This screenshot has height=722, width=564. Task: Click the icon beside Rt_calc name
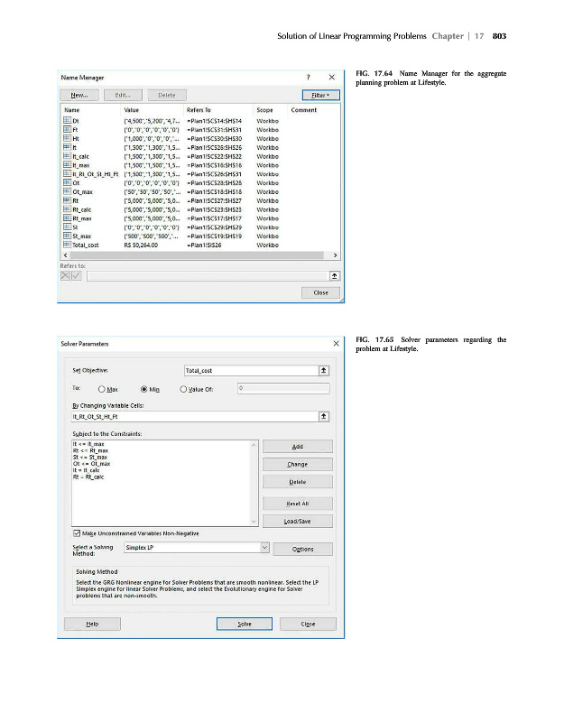[x=67, y=209]
